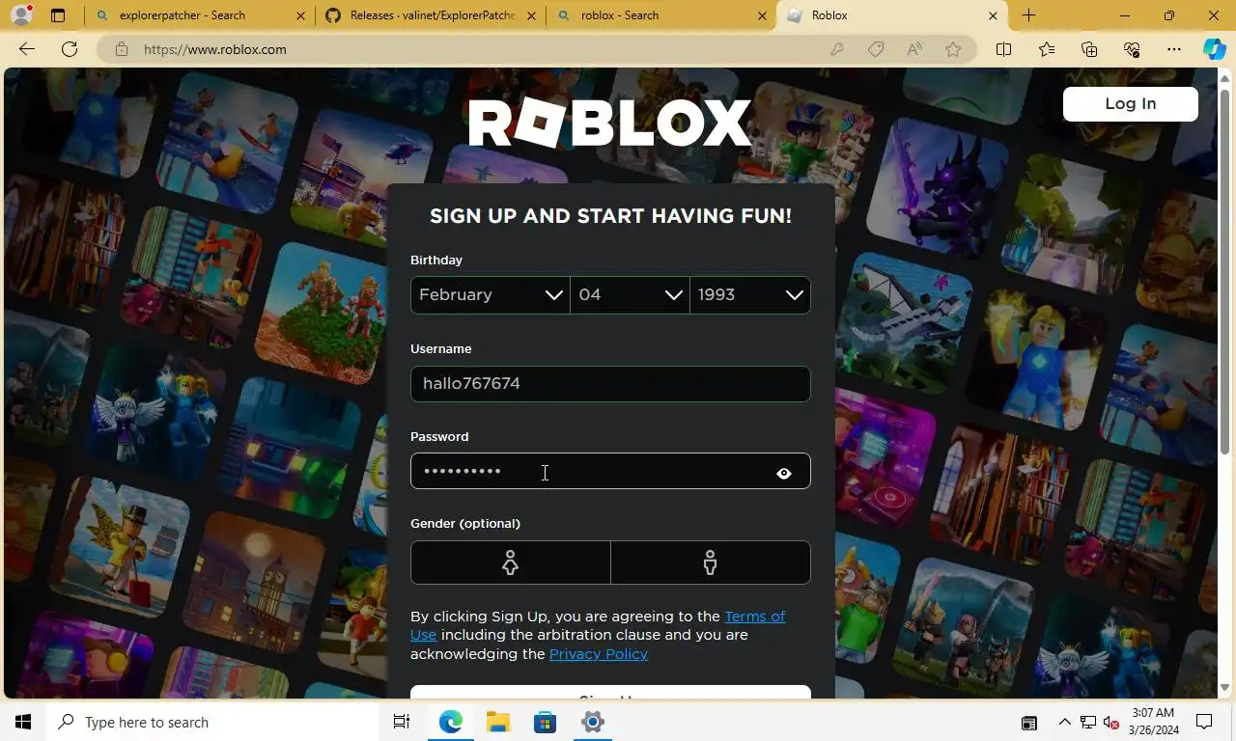Screen dimensions: 1236x741
Task: Open the muted volume tray icon
Action: (1110, 722)
